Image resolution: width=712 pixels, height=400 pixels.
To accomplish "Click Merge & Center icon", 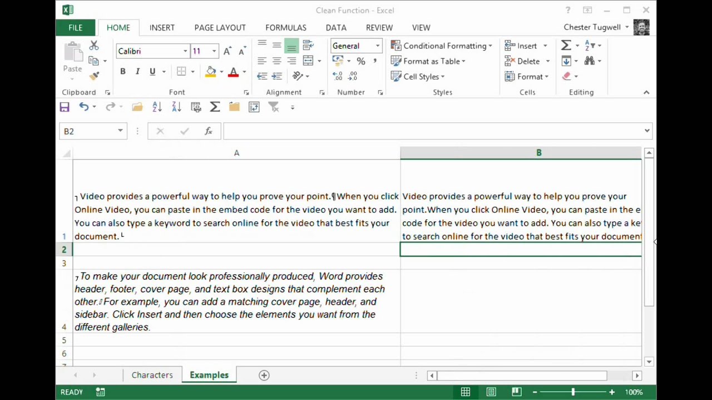I will pos(308,61).
